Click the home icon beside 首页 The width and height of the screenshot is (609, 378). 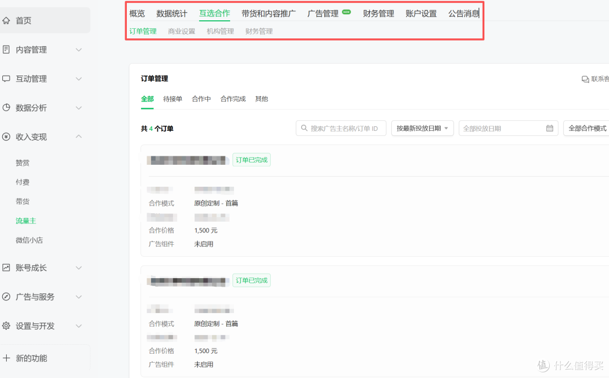click(x=6, y=20)
